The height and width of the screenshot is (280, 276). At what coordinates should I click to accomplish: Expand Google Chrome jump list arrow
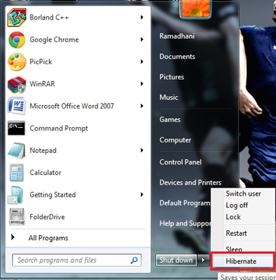pos(142,39)
